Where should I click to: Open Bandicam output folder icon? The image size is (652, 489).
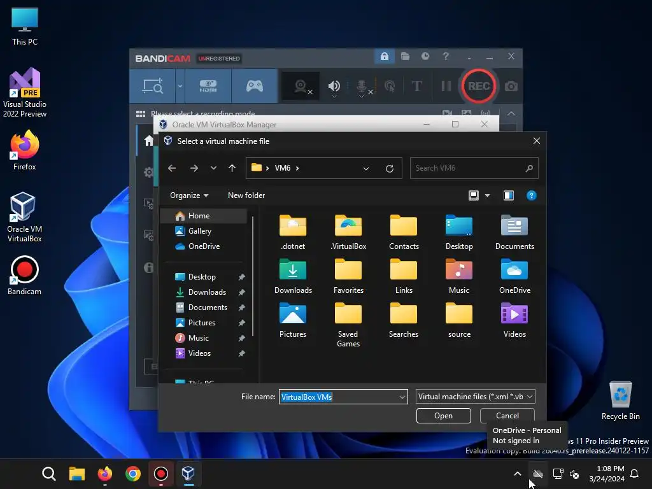click(405, 56)
